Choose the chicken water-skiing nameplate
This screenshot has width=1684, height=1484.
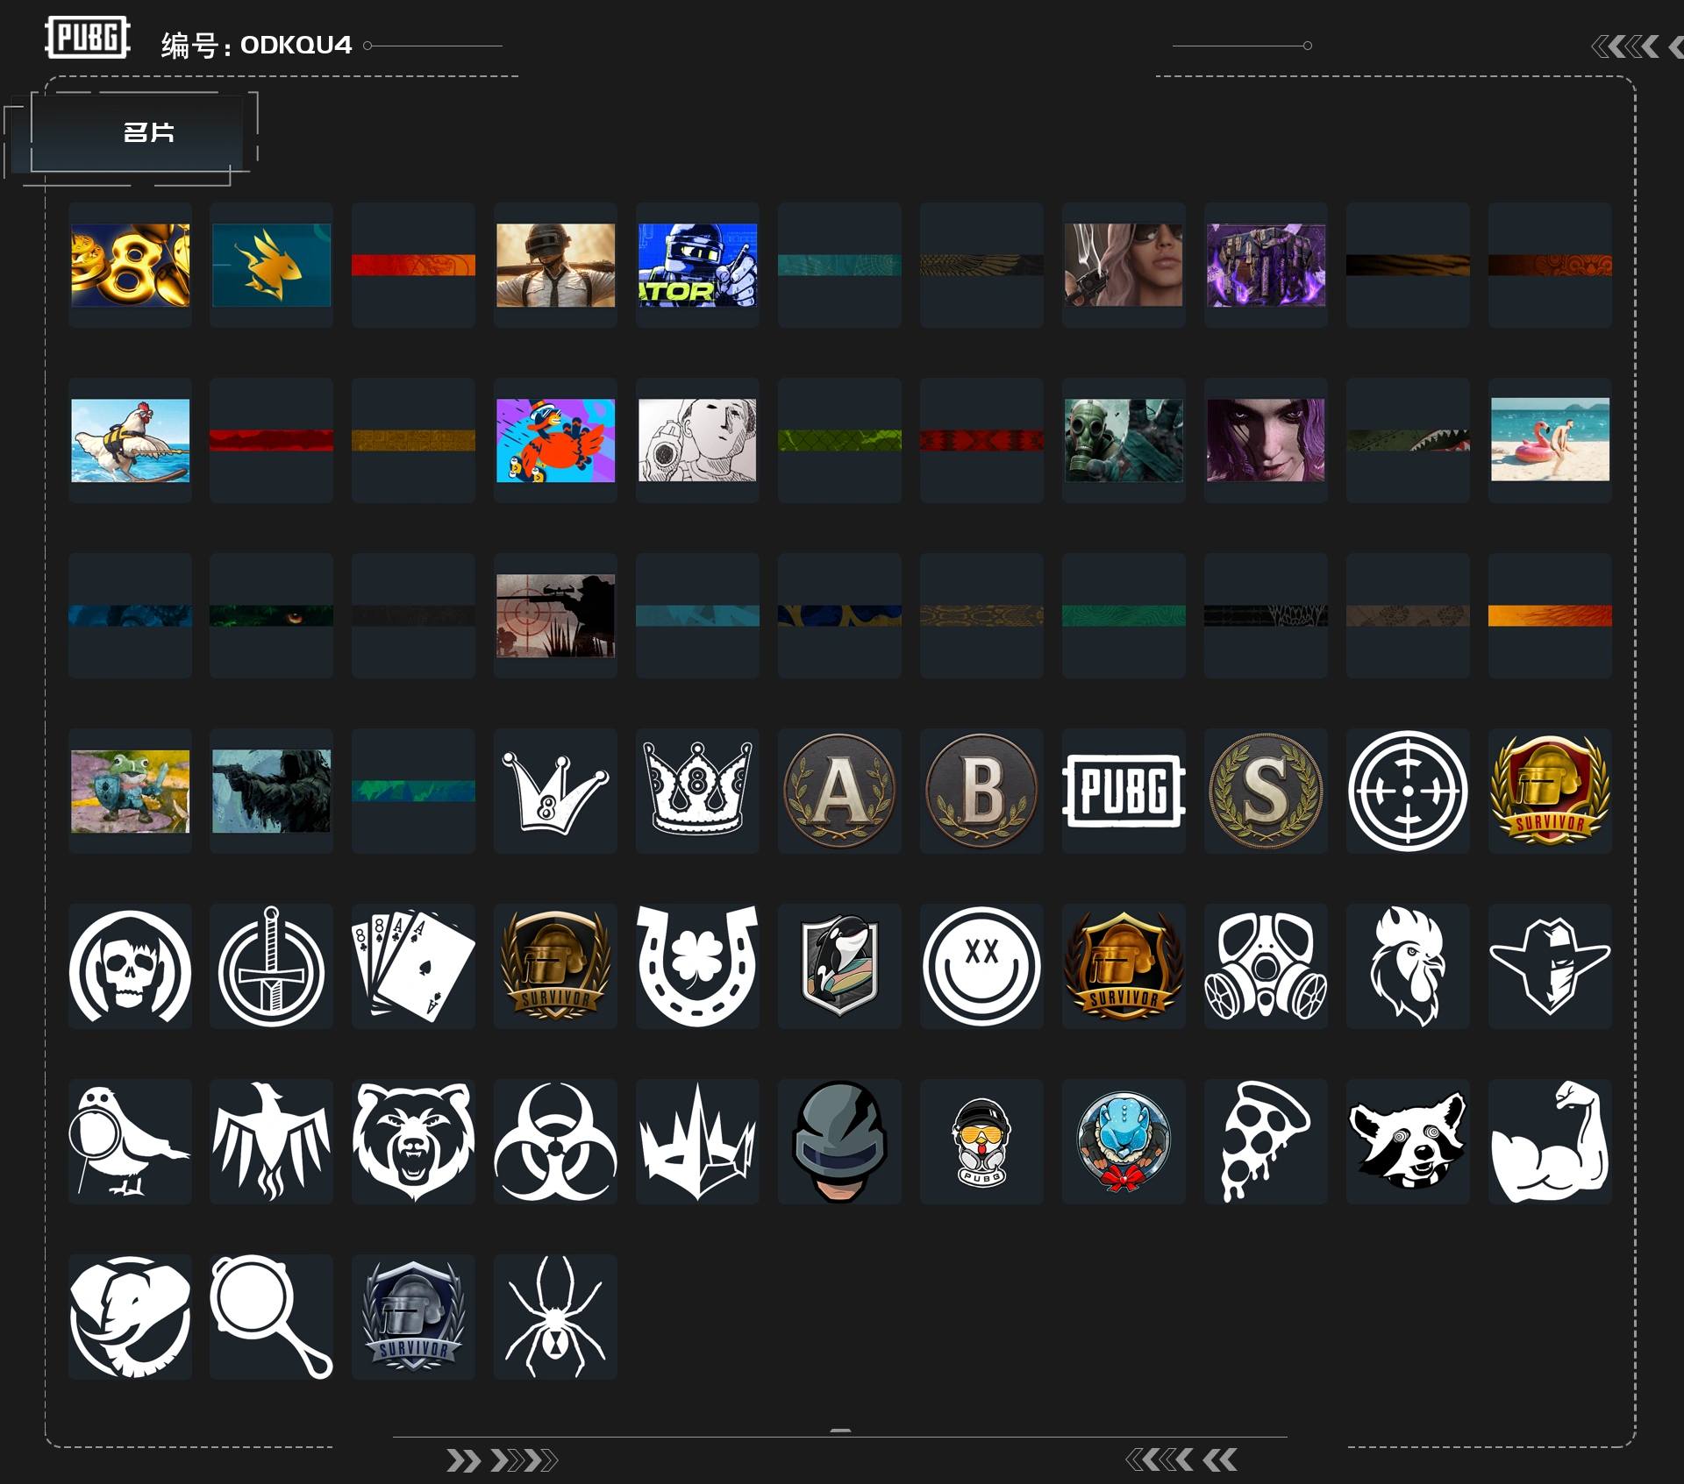pyautogui.click(x=130, y=440)
